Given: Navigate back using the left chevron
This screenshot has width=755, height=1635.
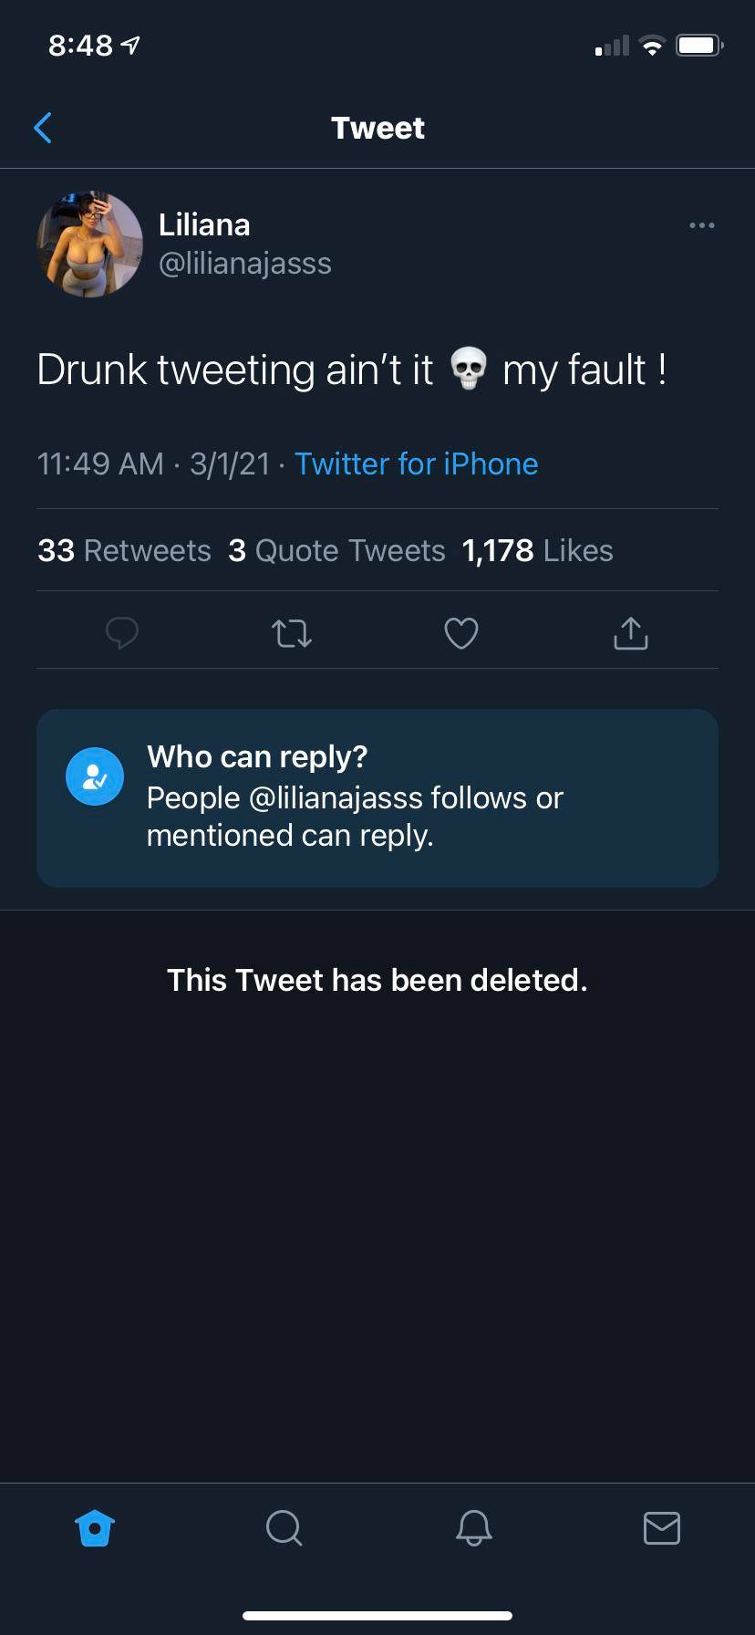Looking at the screenshot, I should click(43, 128).
